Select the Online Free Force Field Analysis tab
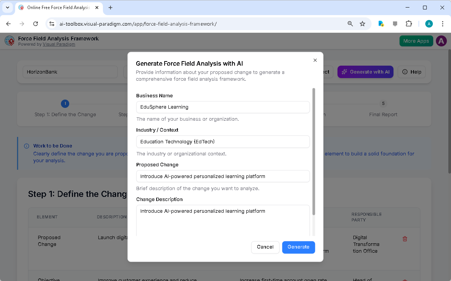The height and width of the screenshot is (281, 451). click(57, 7)
